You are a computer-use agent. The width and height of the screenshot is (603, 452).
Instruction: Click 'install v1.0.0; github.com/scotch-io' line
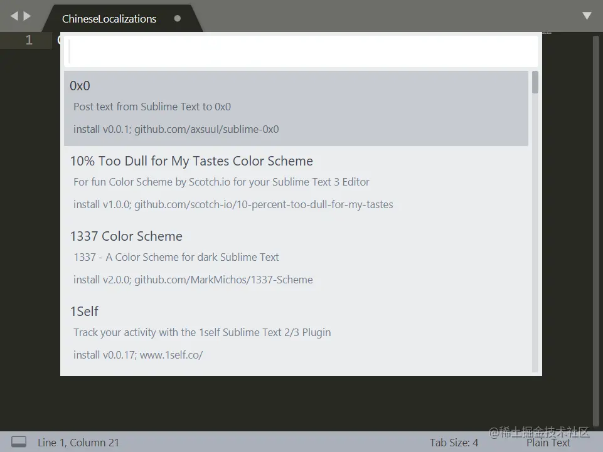click(233, 204)
